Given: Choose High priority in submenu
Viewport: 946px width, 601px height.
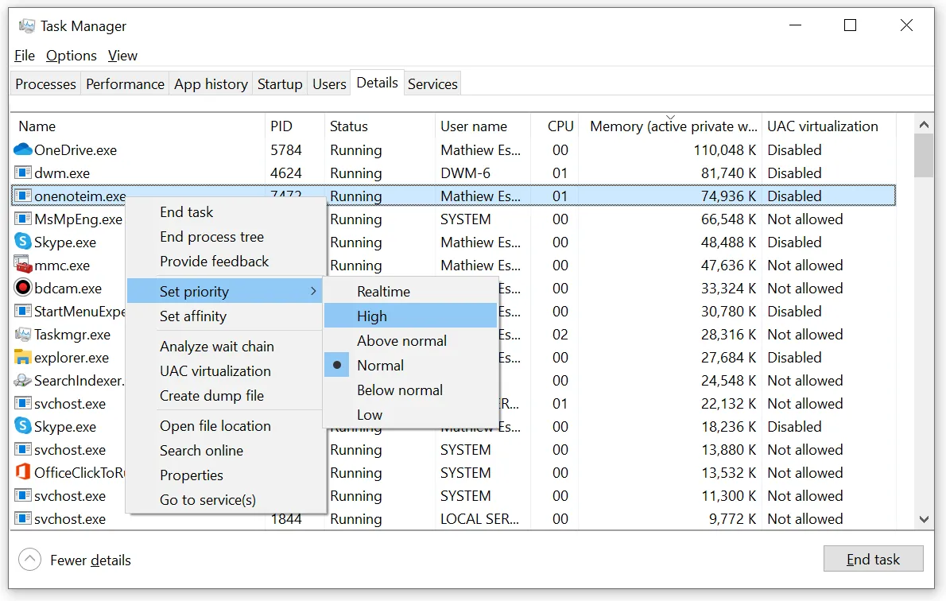Looking at the screenshot, I should click(410, 316).
